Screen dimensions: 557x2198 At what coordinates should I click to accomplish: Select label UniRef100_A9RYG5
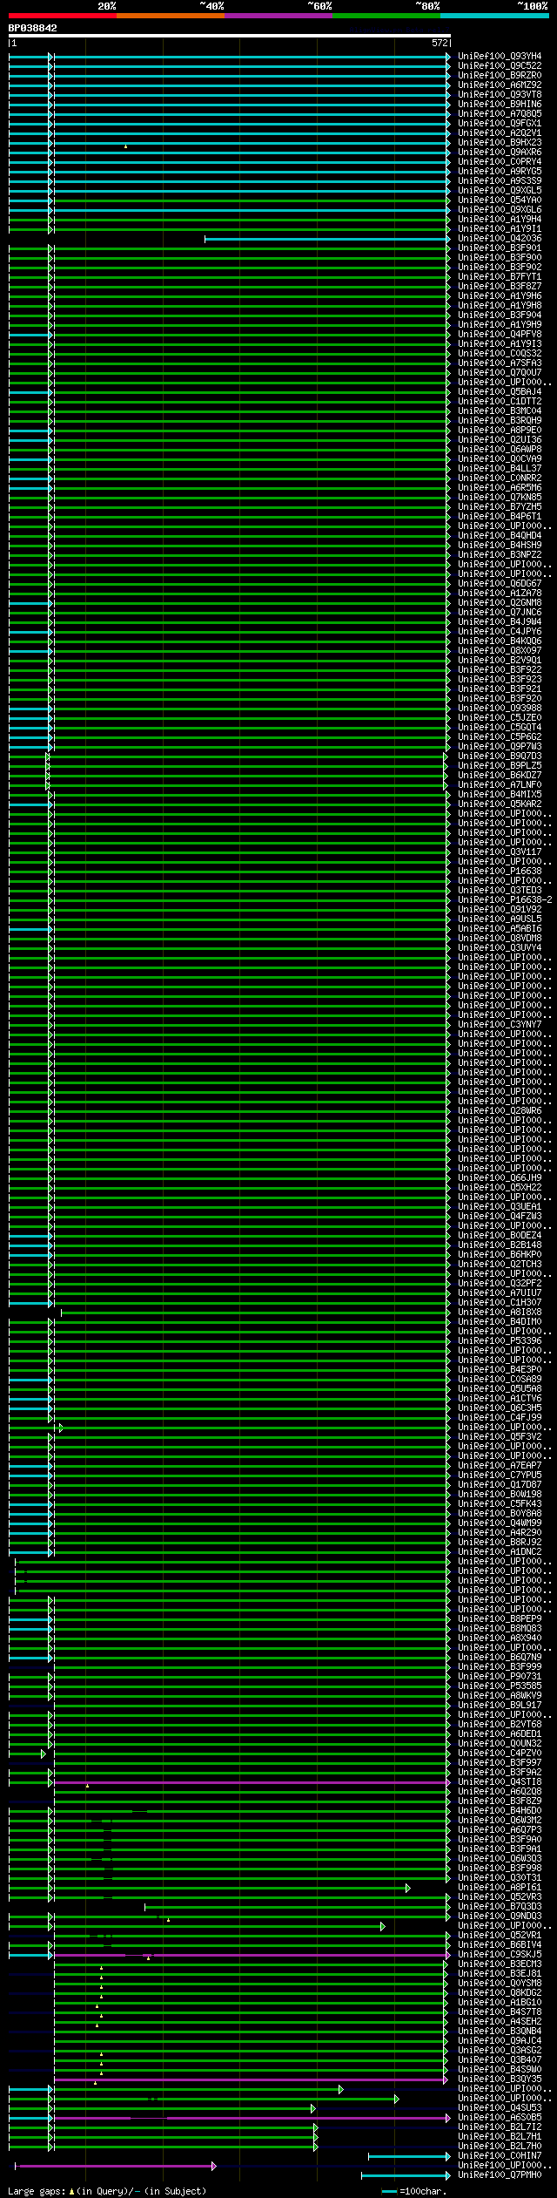500,172
